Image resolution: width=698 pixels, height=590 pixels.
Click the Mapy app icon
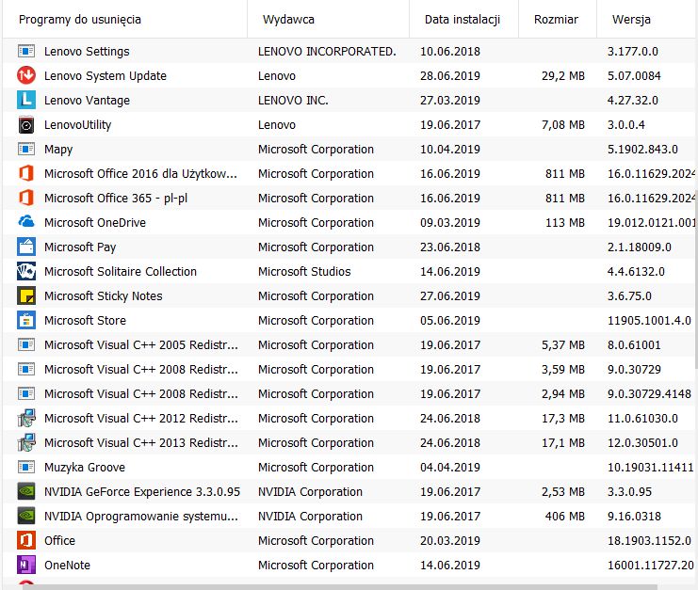click(26, 149)
